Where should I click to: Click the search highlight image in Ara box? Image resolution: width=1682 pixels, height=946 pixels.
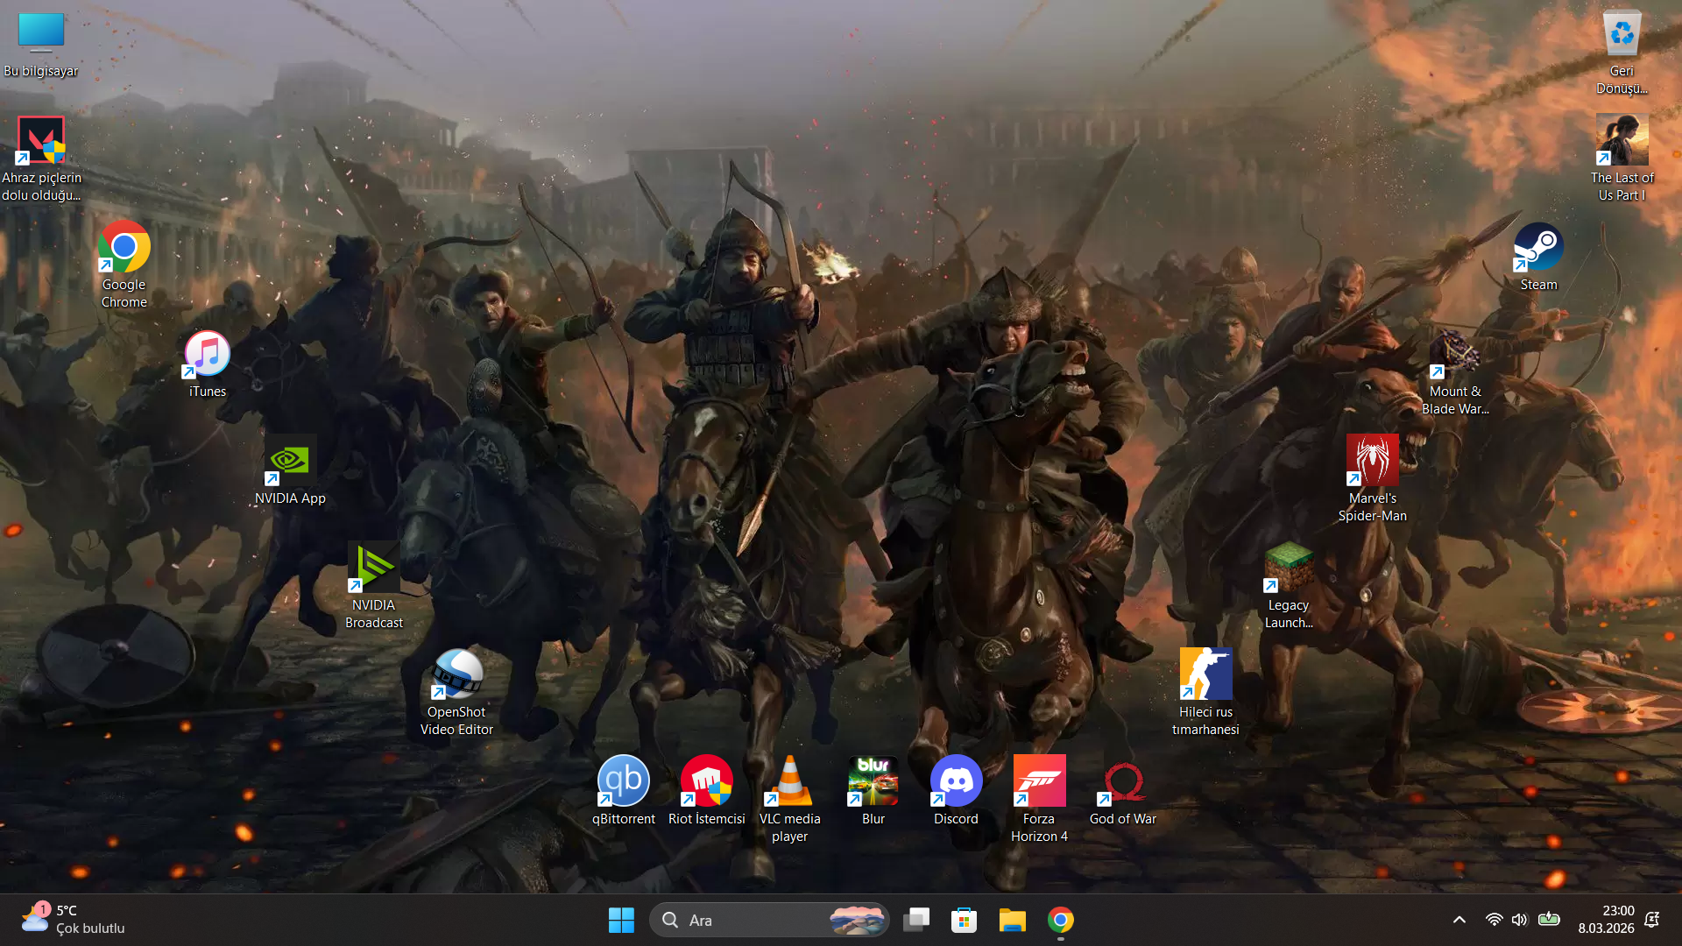[857, 920]
